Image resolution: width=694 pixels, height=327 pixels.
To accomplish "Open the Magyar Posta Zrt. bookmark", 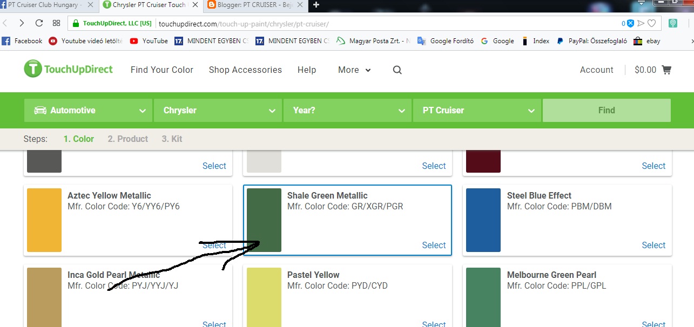I will click(373, 41).
